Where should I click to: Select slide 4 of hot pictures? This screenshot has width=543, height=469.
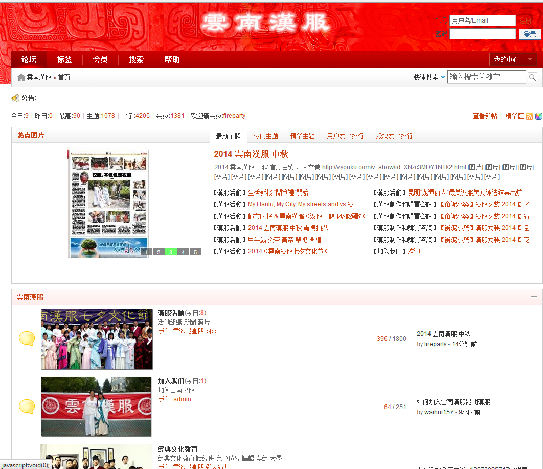183,252
